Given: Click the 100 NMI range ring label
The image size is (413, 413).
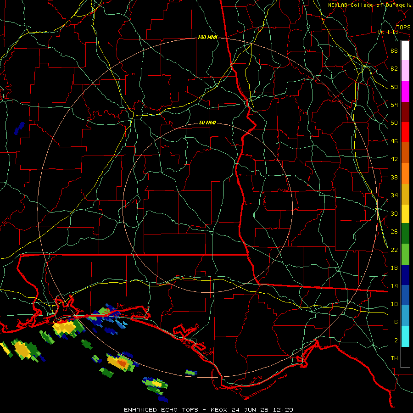Looking at the screenshot, I should [x=207, y=38].
